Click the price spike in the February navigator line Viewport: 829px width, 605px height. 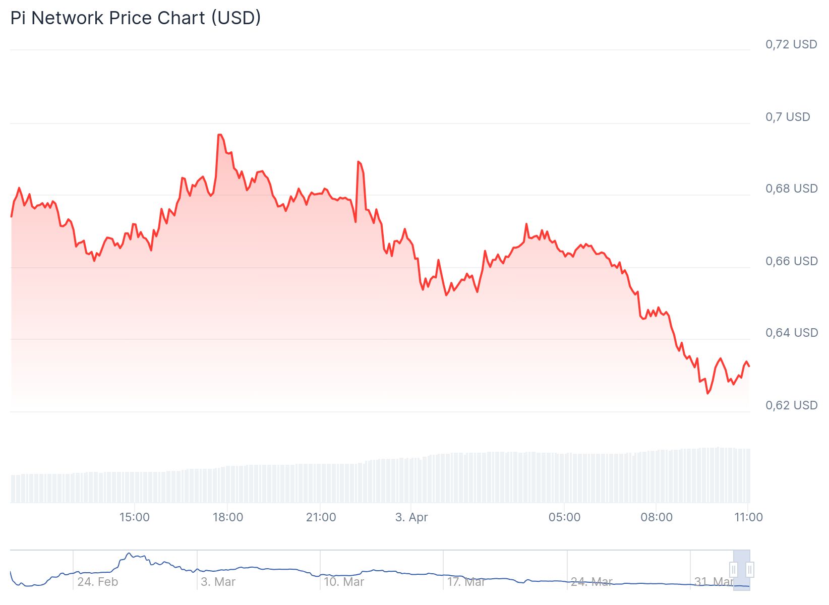click(129, 554)
